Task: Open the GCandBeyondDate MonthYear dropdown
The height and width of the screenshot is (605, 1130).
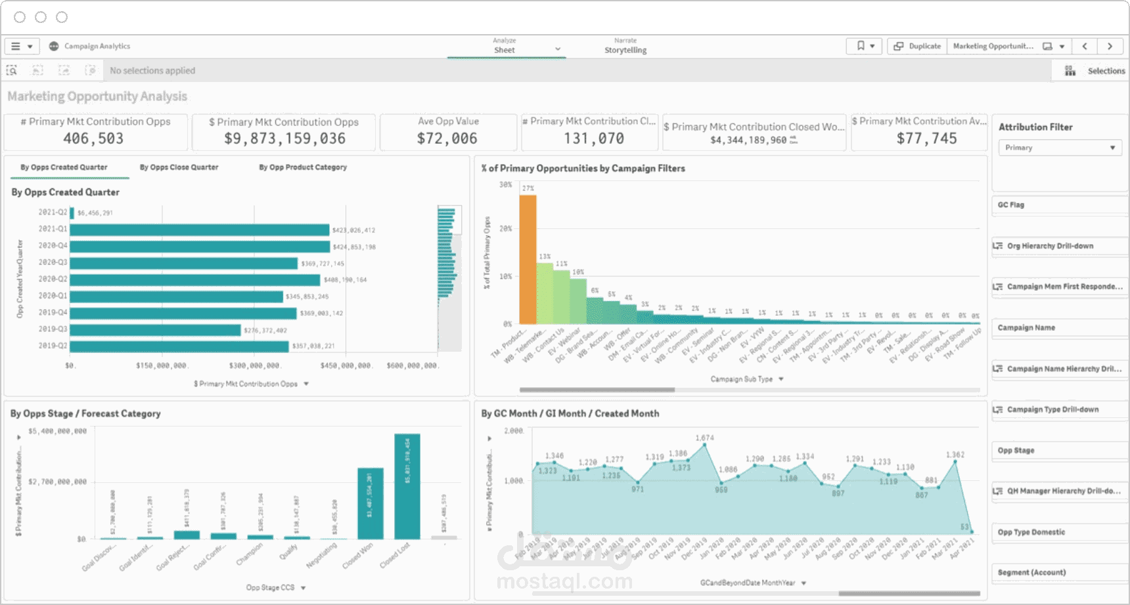Action: coord(803,583)
